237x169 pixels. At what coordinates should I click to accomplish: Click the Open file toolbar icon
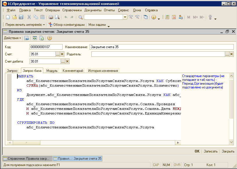(x=14, y=17)
